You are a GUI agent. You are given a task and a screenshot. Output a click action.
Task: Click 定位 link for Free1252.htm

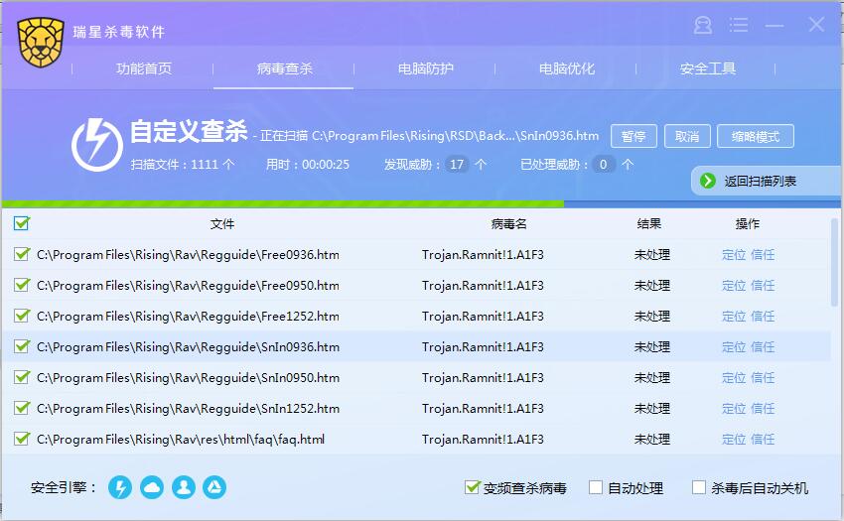[734, 316]
